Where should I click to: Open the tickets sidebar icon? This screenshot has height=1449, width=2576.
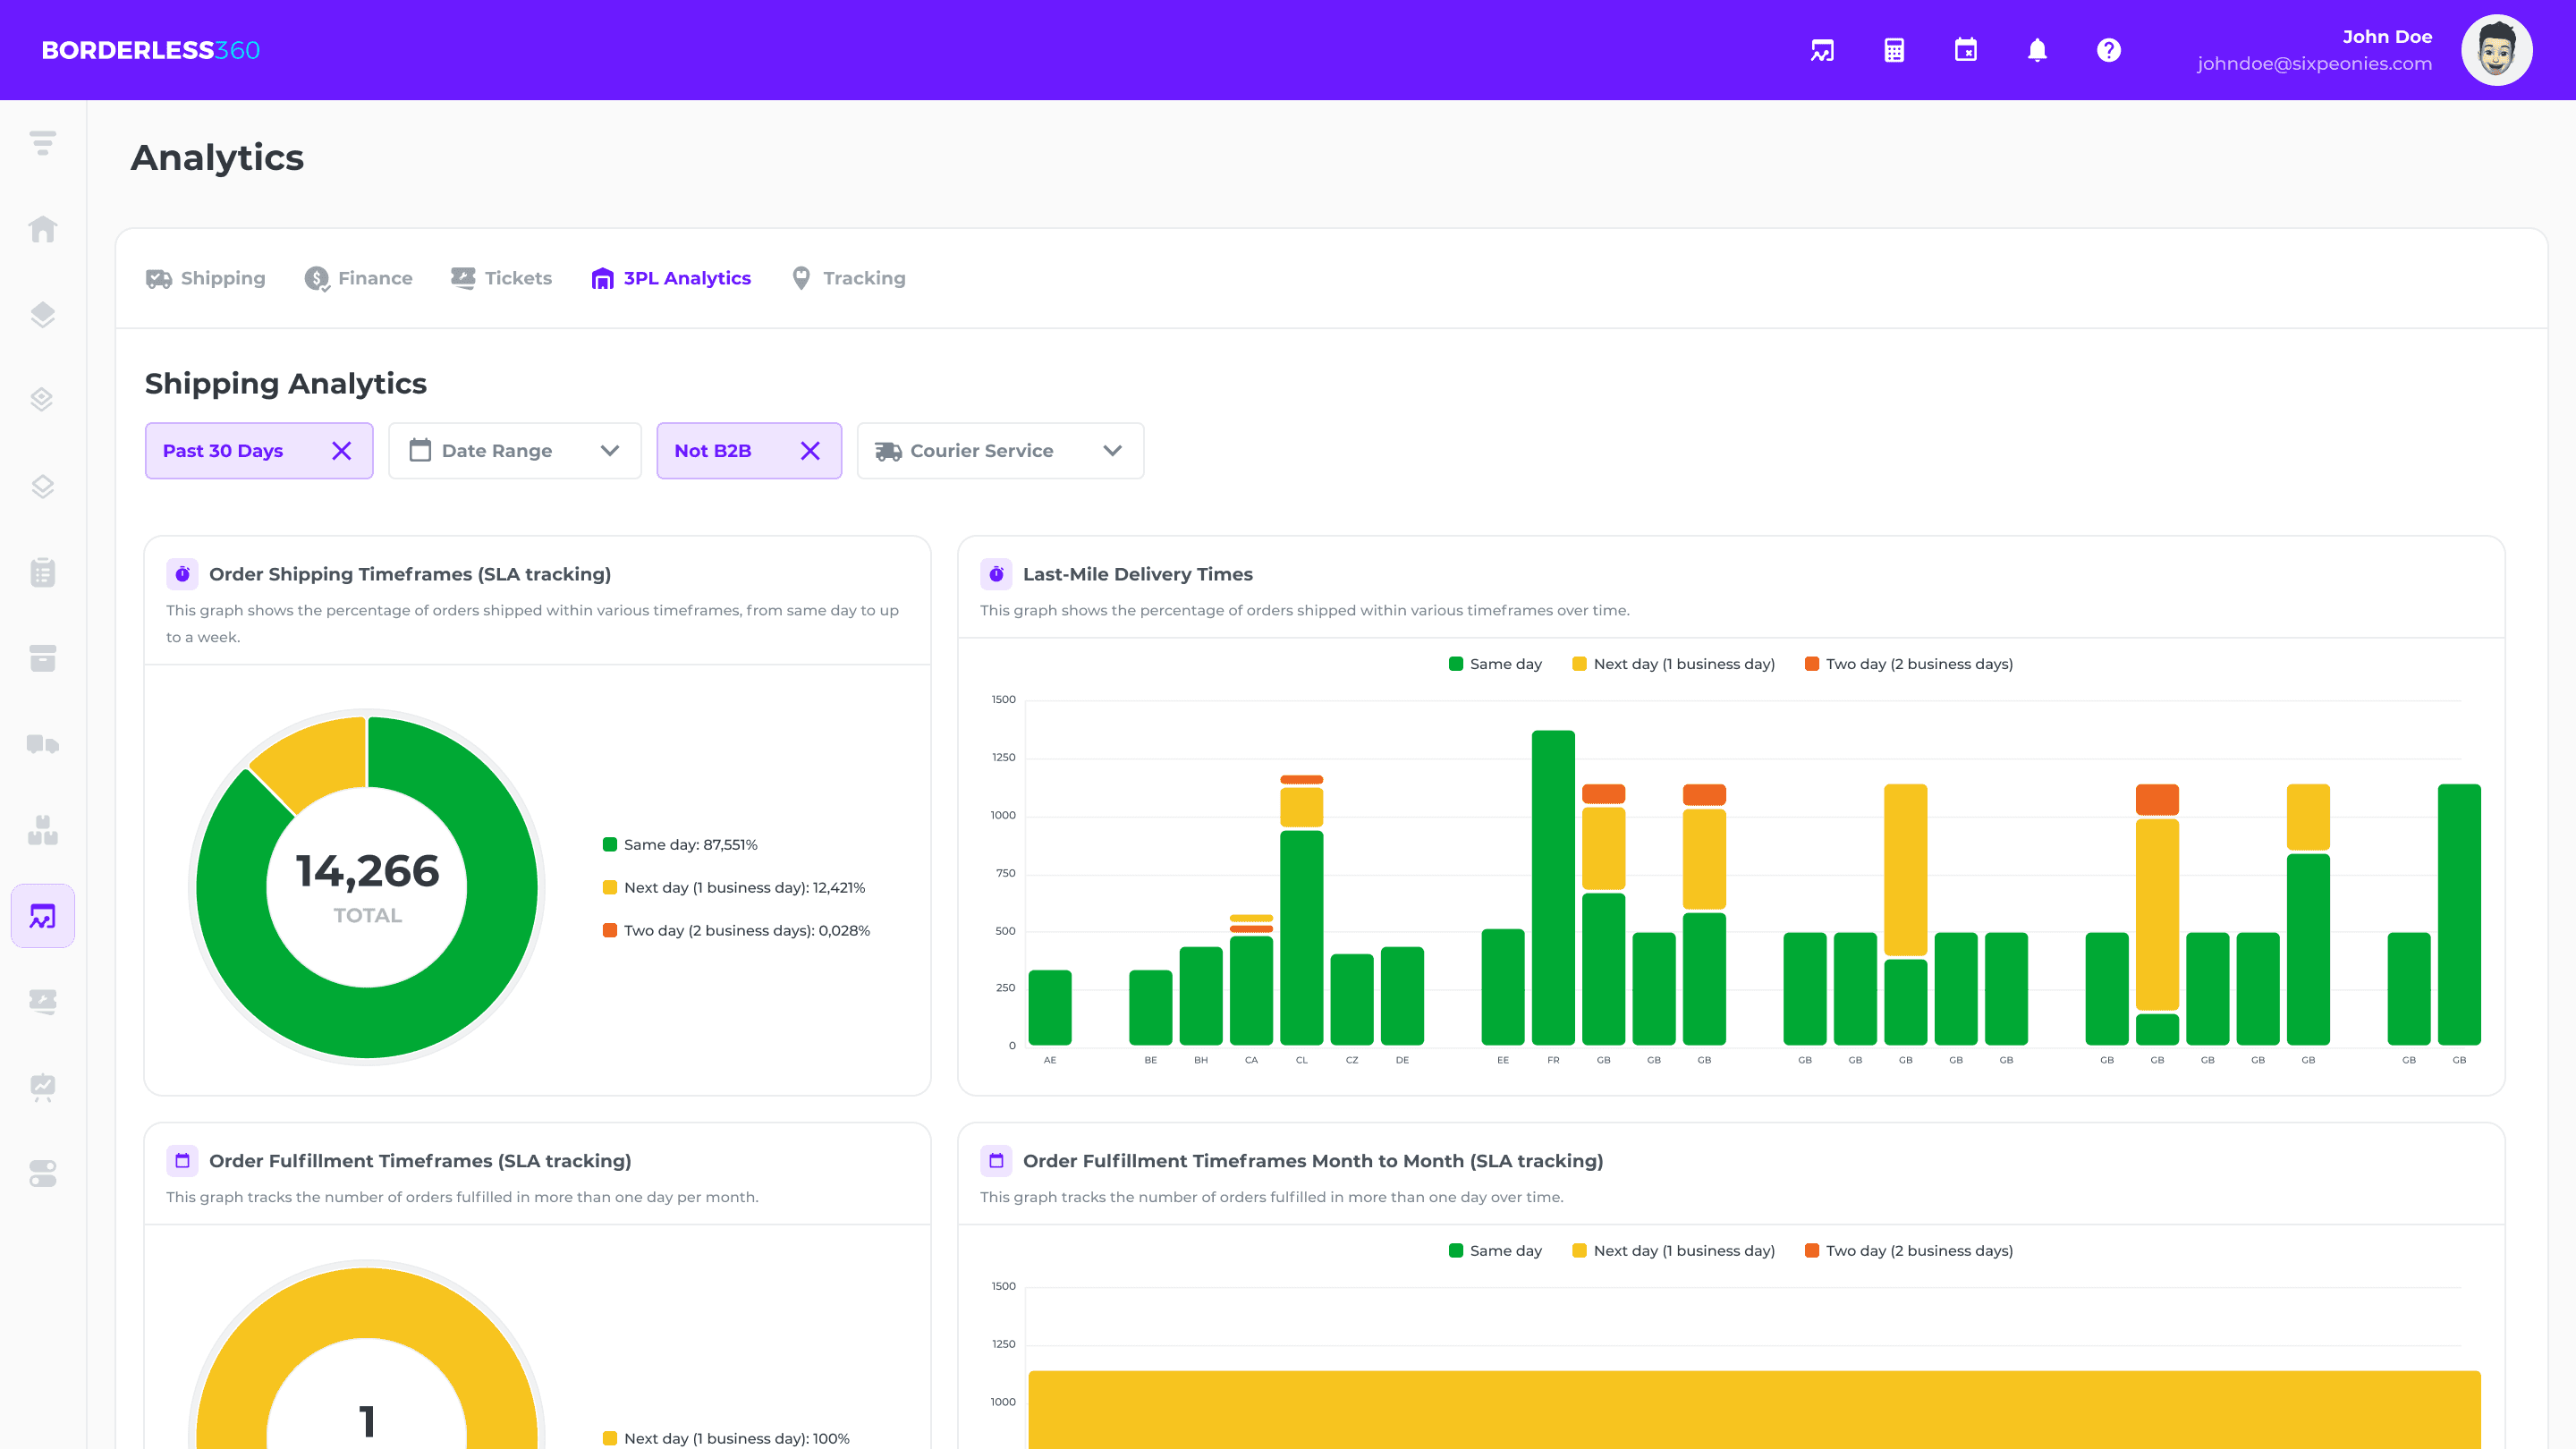click(x=43, y=1001)
